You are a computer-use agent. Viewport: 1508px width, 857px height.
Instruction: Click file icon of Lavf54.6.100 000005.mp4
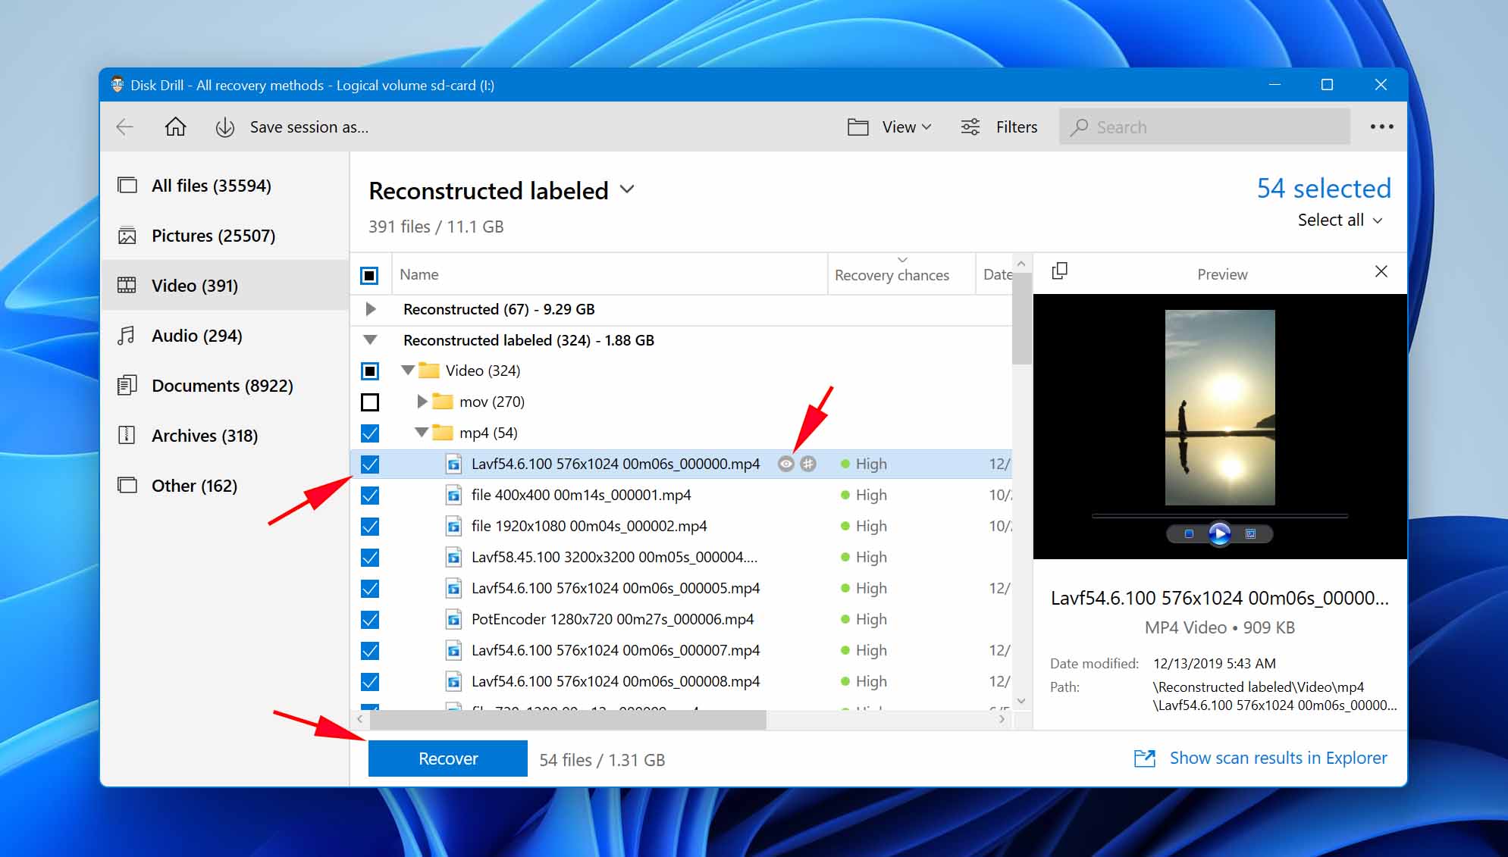[x=453, y=589]
